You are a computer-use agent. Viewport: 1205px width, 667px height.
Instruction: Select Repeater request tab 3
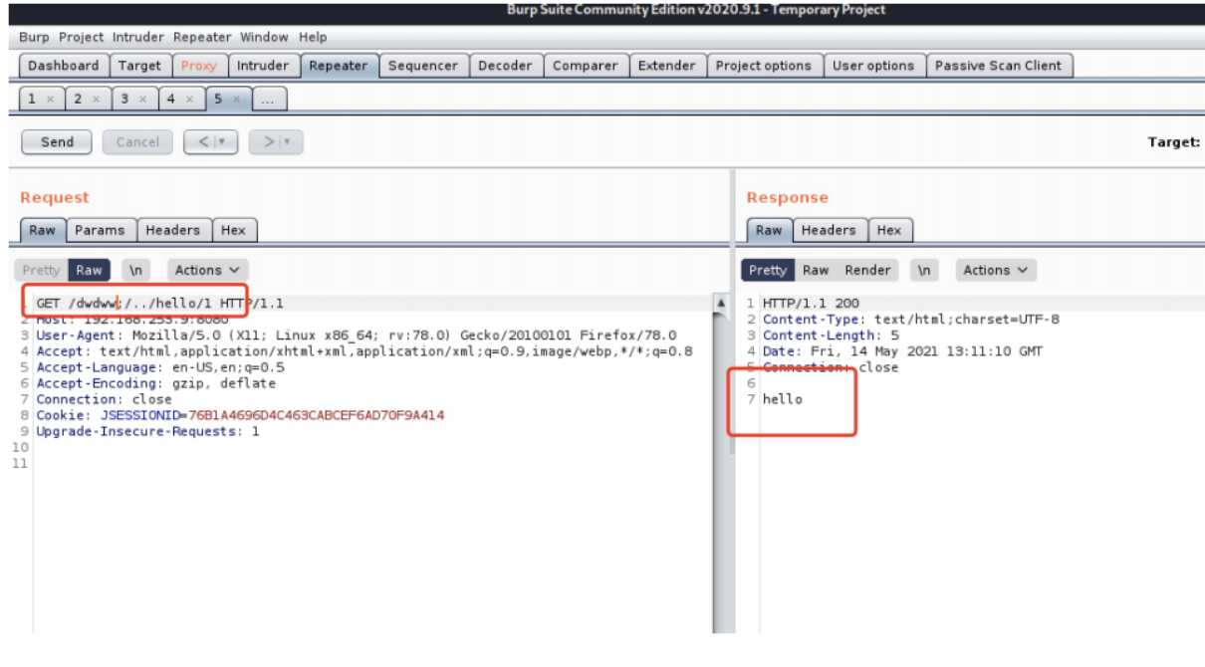click(125, 100)
